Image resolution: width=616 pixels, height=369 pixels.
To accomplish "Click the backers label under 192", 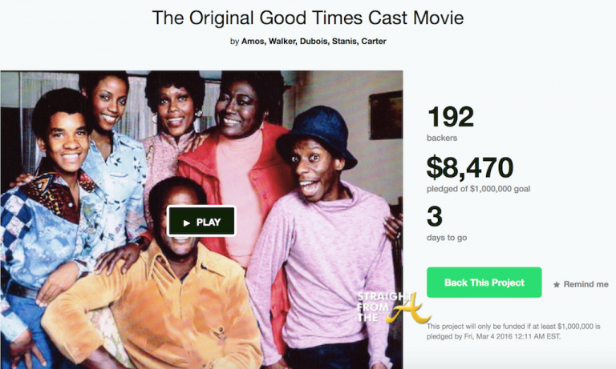I will [x=440, y=138].
